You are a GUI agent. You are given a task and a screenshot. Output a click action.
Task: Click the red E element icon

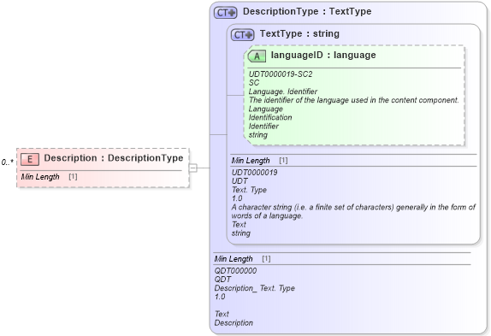(30, 159)
